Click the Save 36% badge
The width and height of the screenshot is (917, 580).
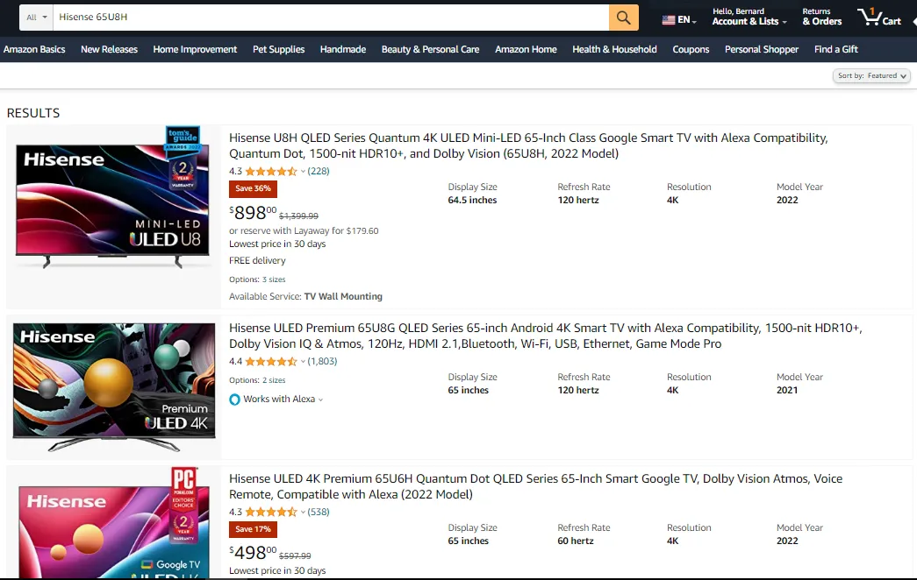(x=253, y=188)
